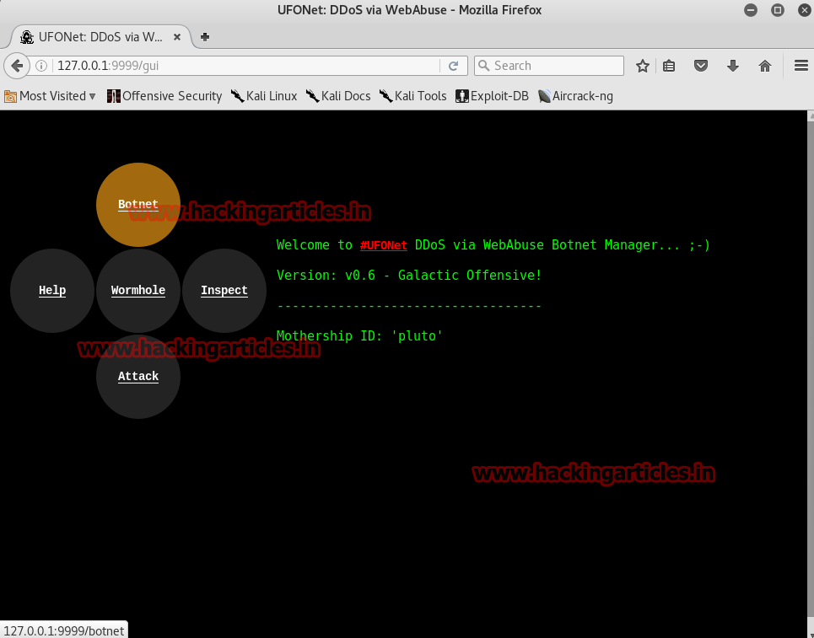This screenshot has height=638, width=814.
Task: Open the Wormhole circle
Action: (x=138, y=291)
